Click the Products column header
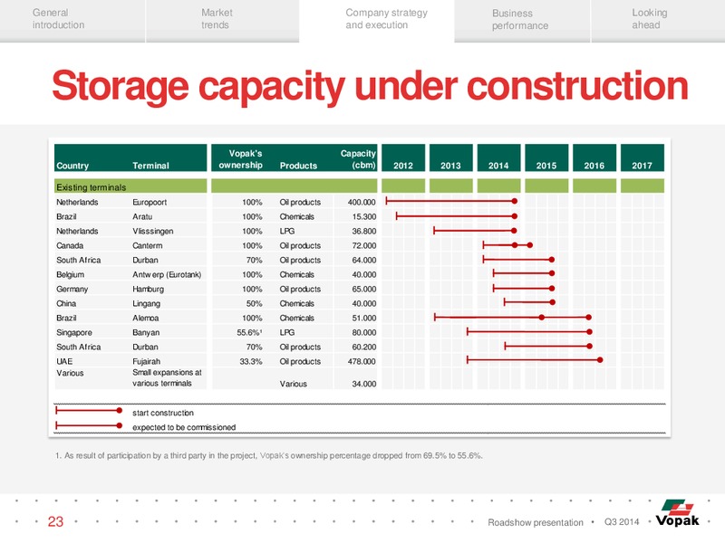The width and height of the screenshot is (725, 543). point(298,166)
